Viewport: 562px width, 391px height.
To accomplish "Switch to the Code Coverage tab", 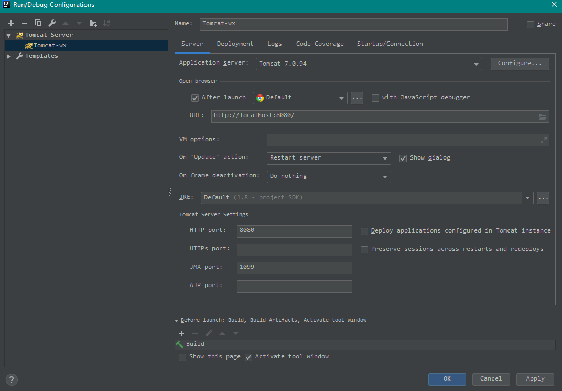I will 320,44.
